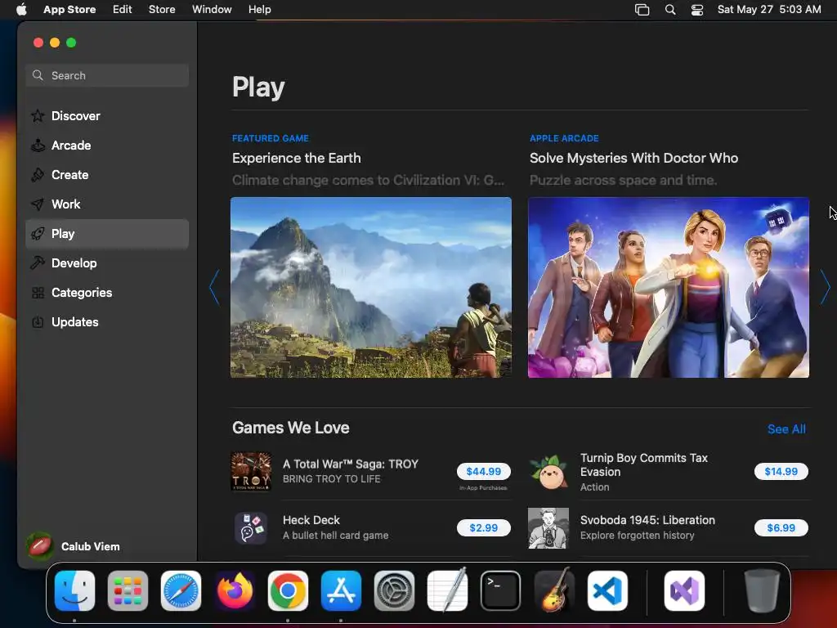Show previous featured stories with left arrow

pyautogui.click(x=215, y=287)
